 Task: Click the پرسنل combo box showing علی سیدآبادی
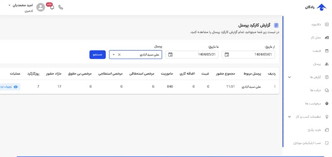point(136,55)
